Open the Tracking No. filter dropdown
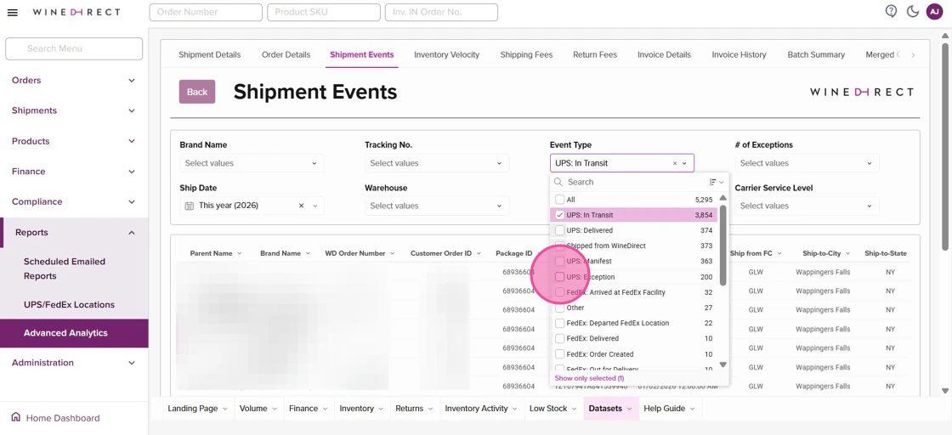The image size is (952, 435). pos(437,163)
